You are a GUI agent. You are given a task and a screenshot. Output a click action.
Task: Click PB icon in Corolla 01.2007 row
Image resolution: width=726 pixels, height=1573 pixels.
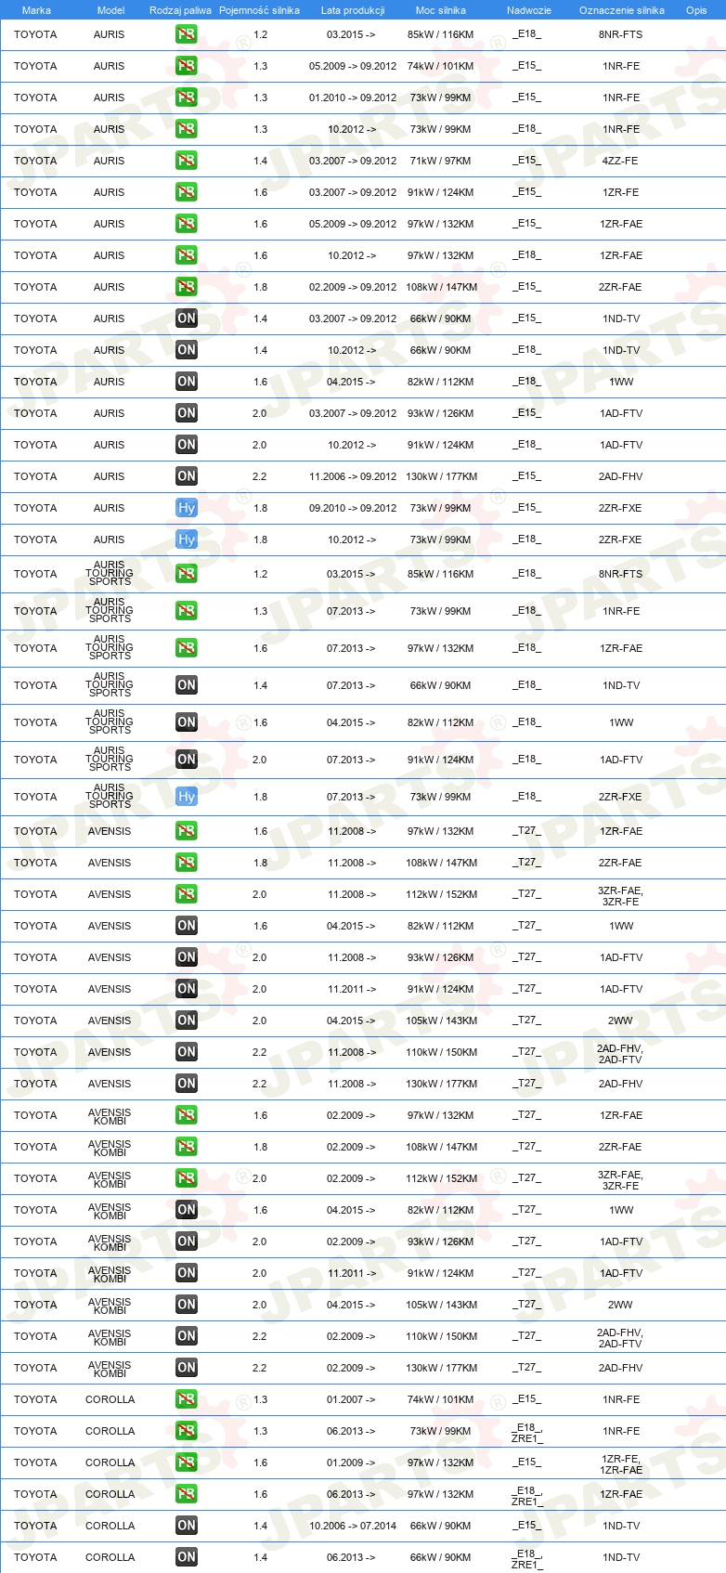click(x=187, y=1399)
